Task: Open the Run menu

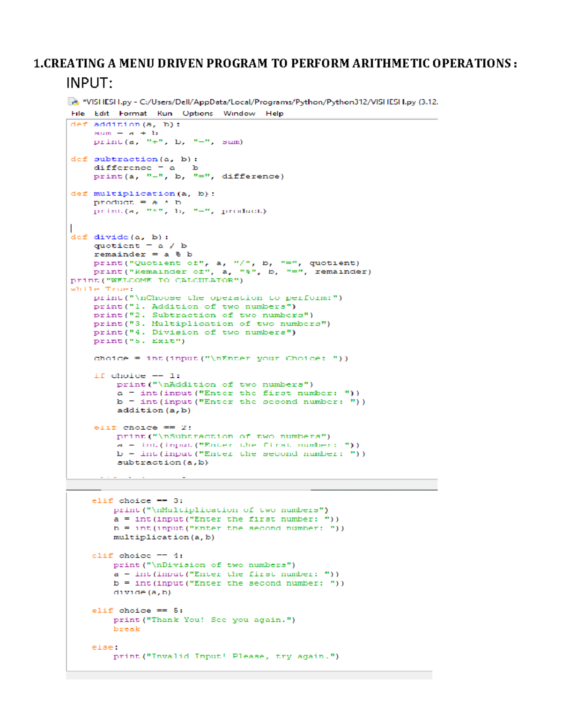Action: point(165,113)
